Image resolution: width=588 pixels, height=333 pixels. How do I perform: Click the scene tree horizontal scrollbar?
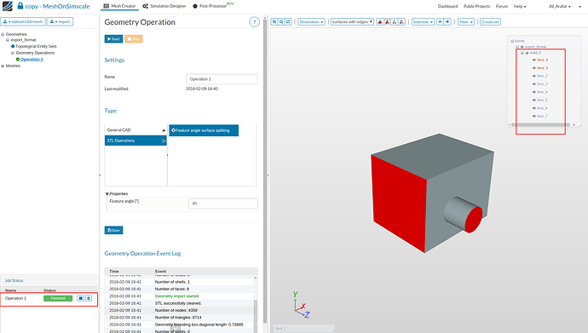click(x=540, y=124)
